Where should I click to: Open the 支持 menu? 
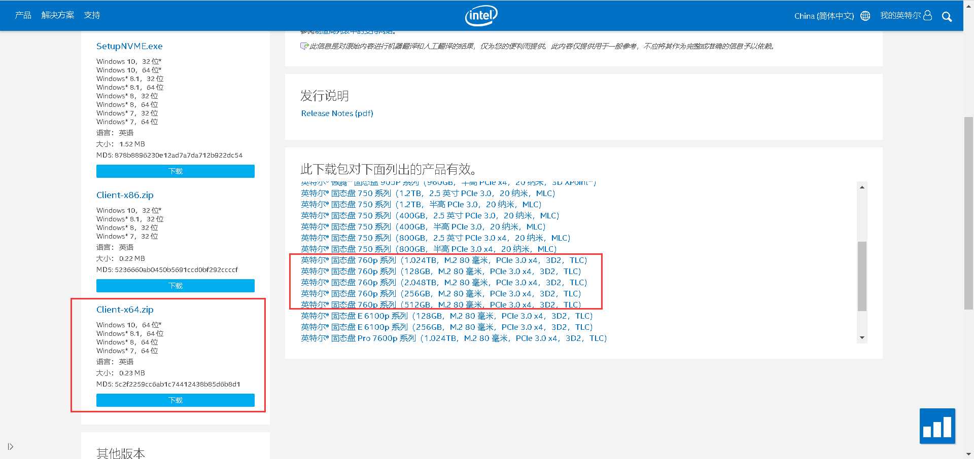pyautogui.click(x=92, y=15)
